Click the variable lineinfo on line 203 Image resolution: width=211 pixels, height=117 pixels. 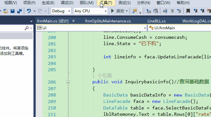click(x=125, y=57)
